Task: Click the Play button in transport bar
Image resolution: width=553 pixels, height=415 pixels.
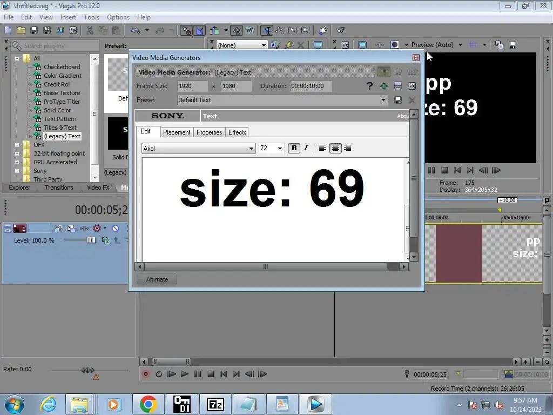Action: 185,374
